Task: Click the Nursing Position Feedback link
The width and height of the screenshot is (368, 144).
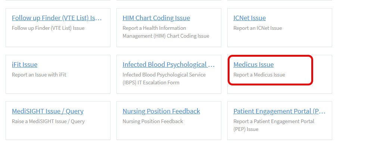Action: pos(161,111)
